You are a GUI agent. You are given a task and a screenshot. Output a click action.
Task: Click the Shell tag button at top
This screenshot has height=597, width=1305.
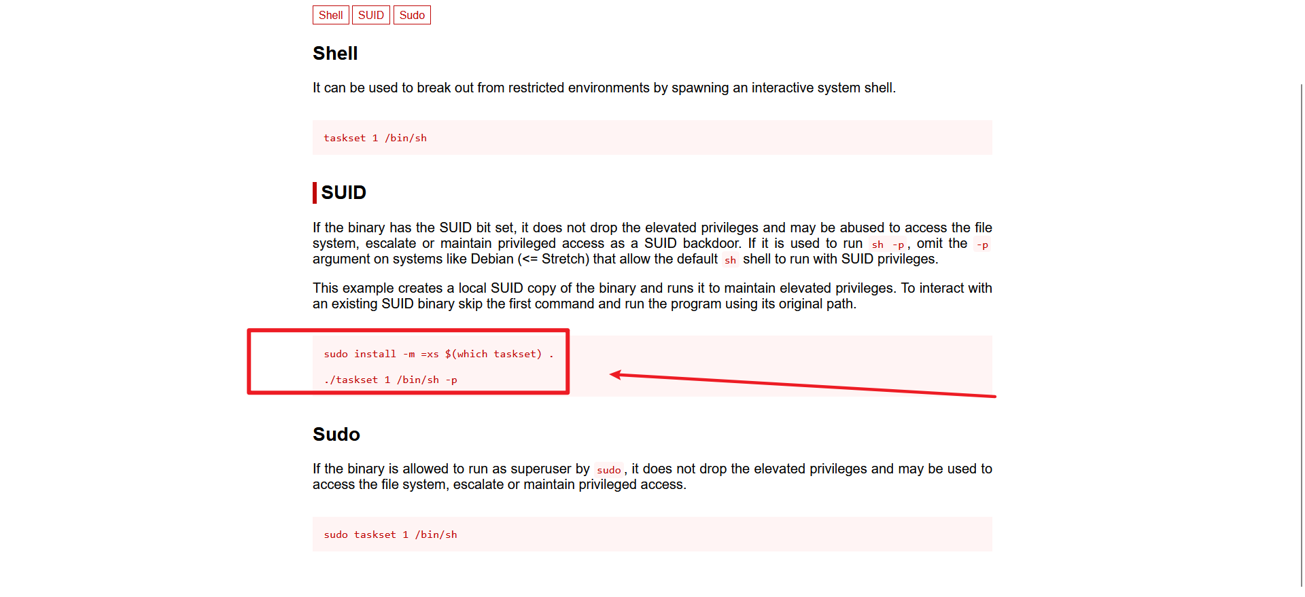(330, 15)
